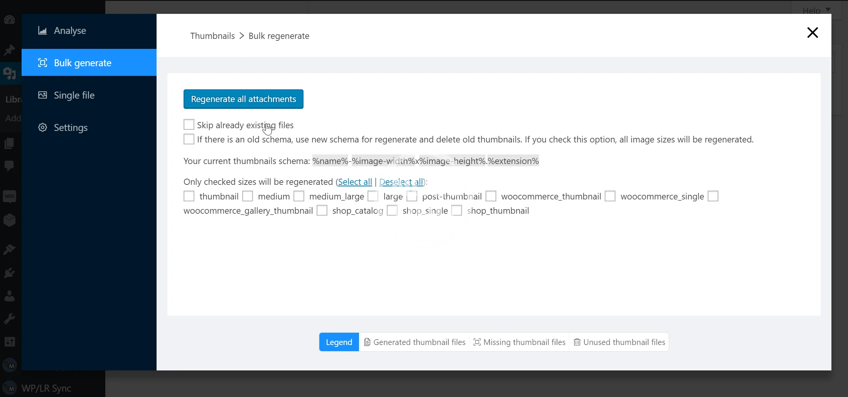The width and height of the screenshot is (848, 397).
Task: Close the Thumbnails dialog with X
Action: pyautogui.click(x=813, y=33)
